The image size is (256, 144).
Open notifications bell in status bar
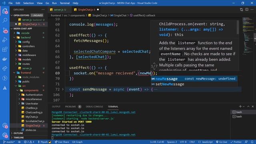coord(252,142)
